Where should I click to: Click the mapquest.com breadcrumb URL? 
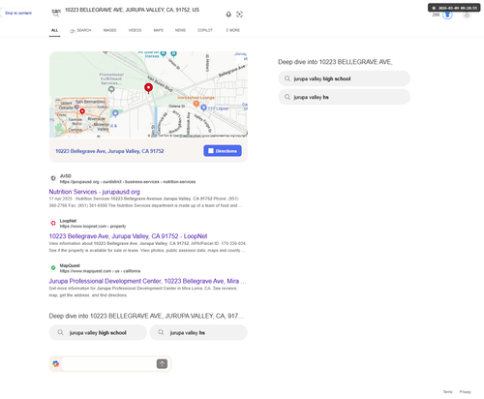pyautogui.click(x=100, y=271)
